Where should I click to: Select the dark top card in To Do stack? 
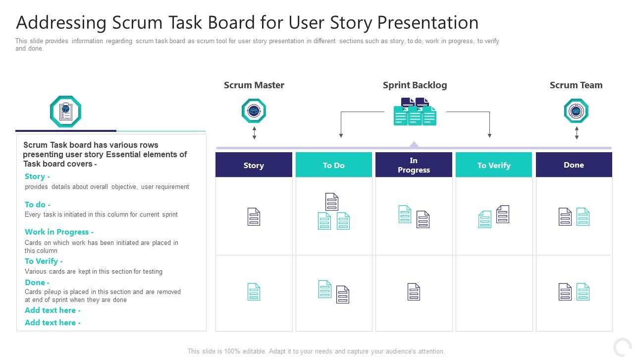(x=332, y=202)
